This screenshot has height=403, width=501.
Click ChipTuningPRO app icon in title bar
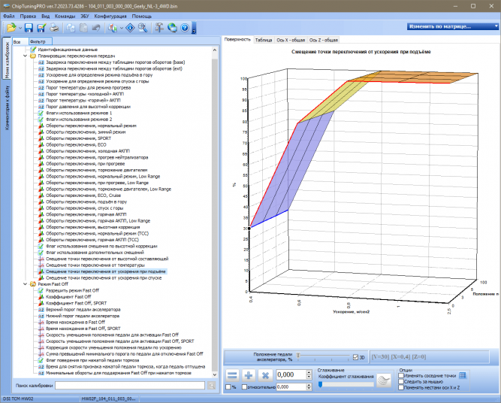tap(6, 6)
